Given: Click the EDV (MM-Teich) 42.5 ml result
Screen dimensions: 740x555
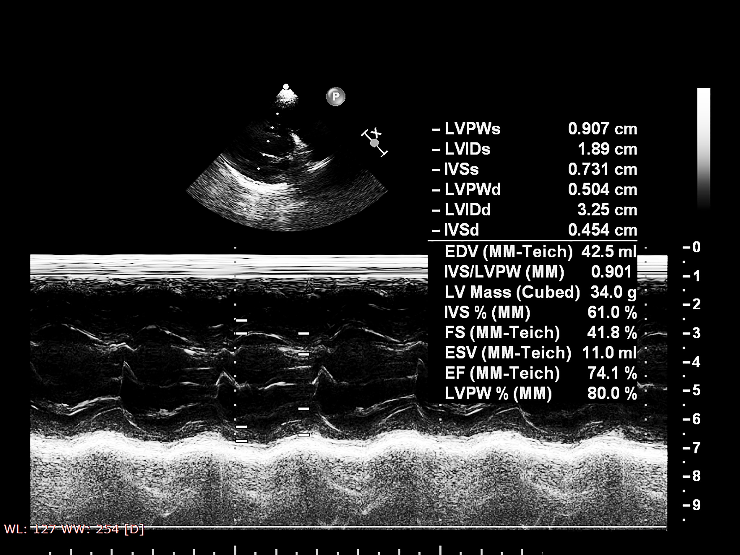Looking at the screenshot, I should pos(541,252).
